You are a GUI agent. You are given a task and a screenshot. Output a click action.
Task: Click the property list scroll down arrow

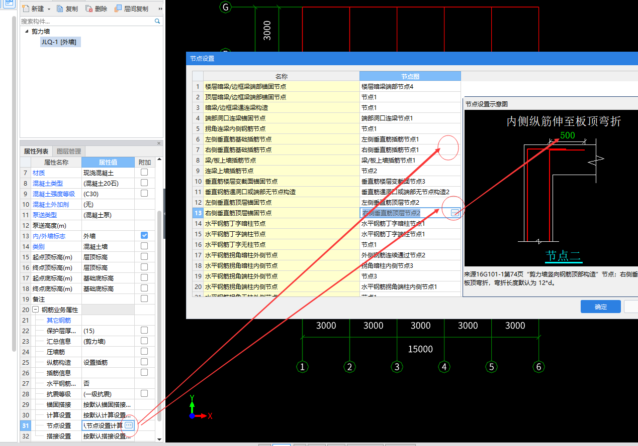tap(159, 439)
